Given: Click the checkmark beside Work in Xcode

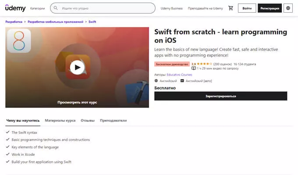Looking at the screenshot, I should click(x=7, y=154).
